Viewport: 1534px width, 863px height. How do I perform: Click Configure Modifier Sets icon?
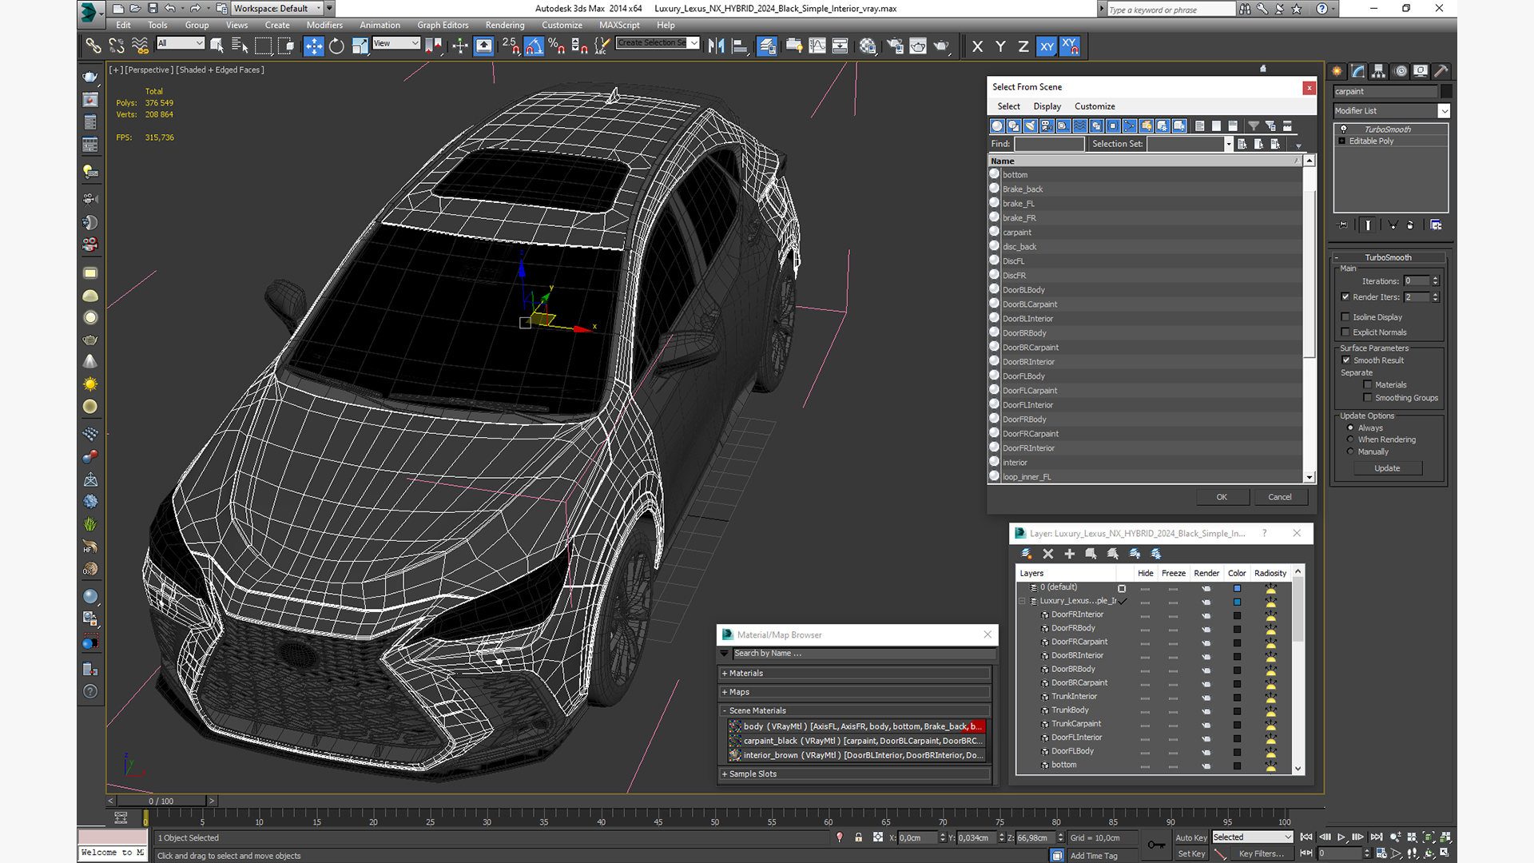[1436, 225]
